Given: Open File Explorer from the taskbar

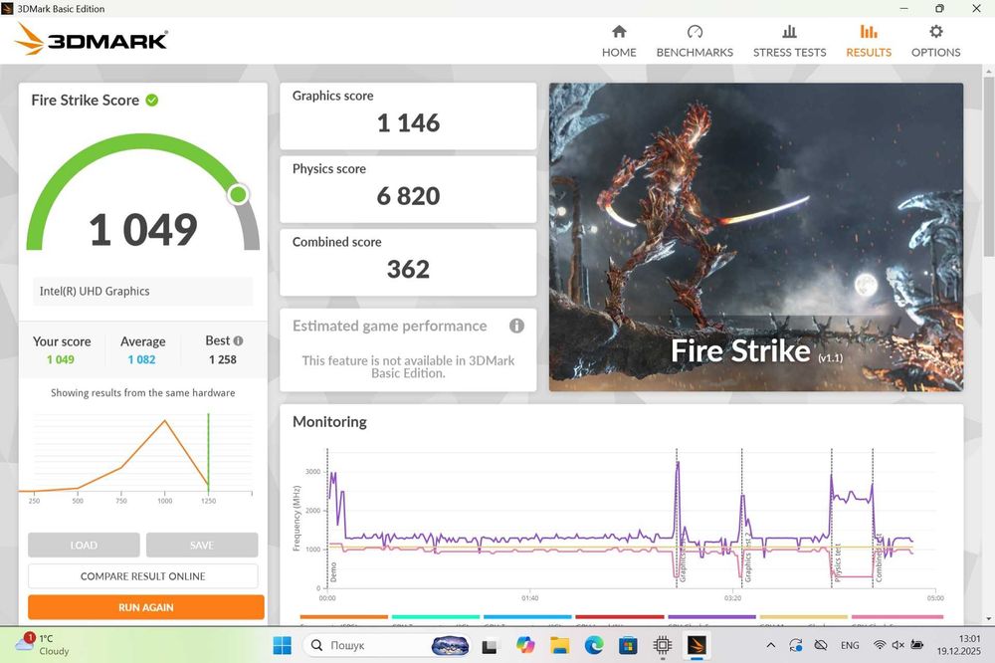Looking at the screenshot, I should coord(559,645).
